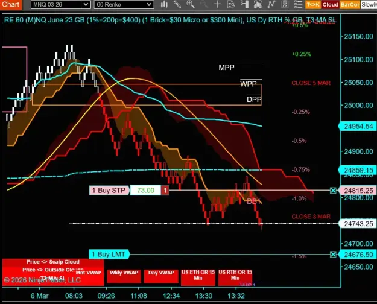377x304 pixels.
Task: Click the US ETH OR 15 Min button
Action: (x=198, y=277)
